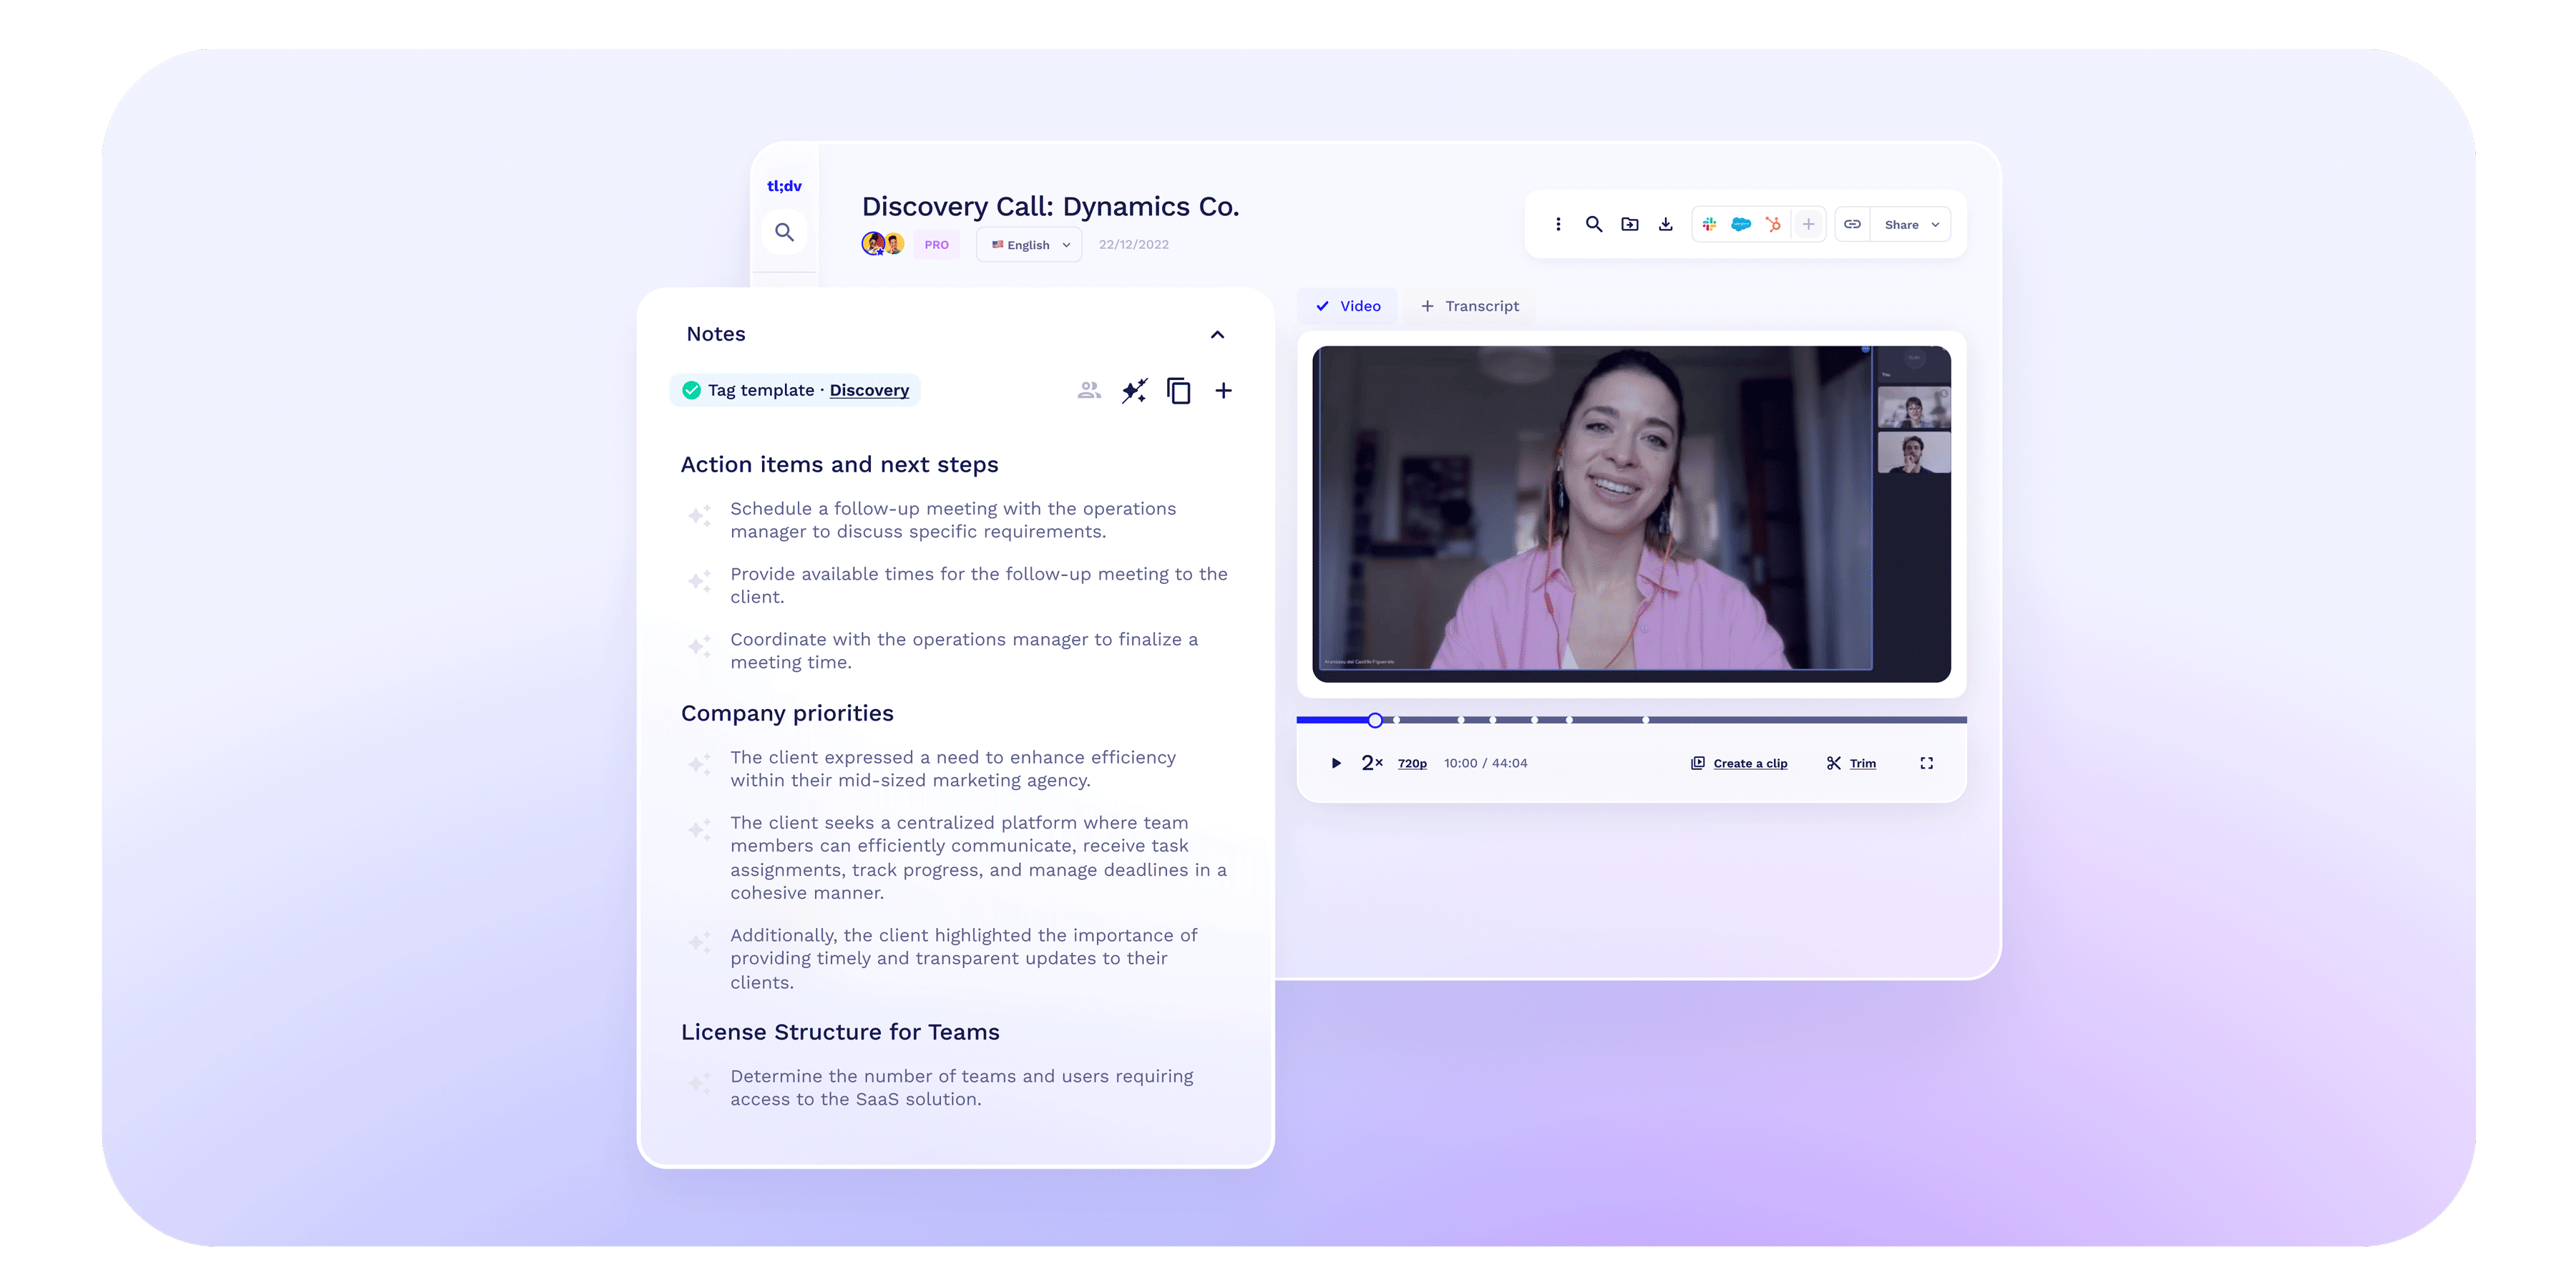This screenshot has height=1288, width=2576.
Task: Drag the video playback progress slider
Action: pyautogui.click(x=1375, y=718)
